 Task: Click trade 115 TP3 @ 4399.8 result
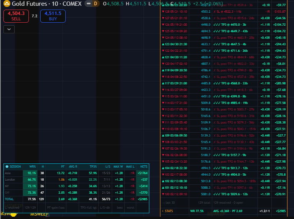click(230, 96)
